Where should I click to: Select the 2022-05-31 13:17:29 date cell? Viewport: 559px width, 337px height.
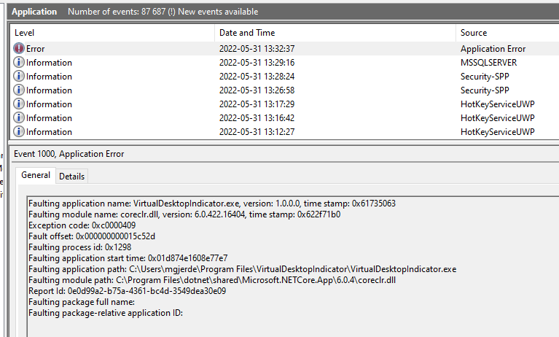click(x=257, y=104)
